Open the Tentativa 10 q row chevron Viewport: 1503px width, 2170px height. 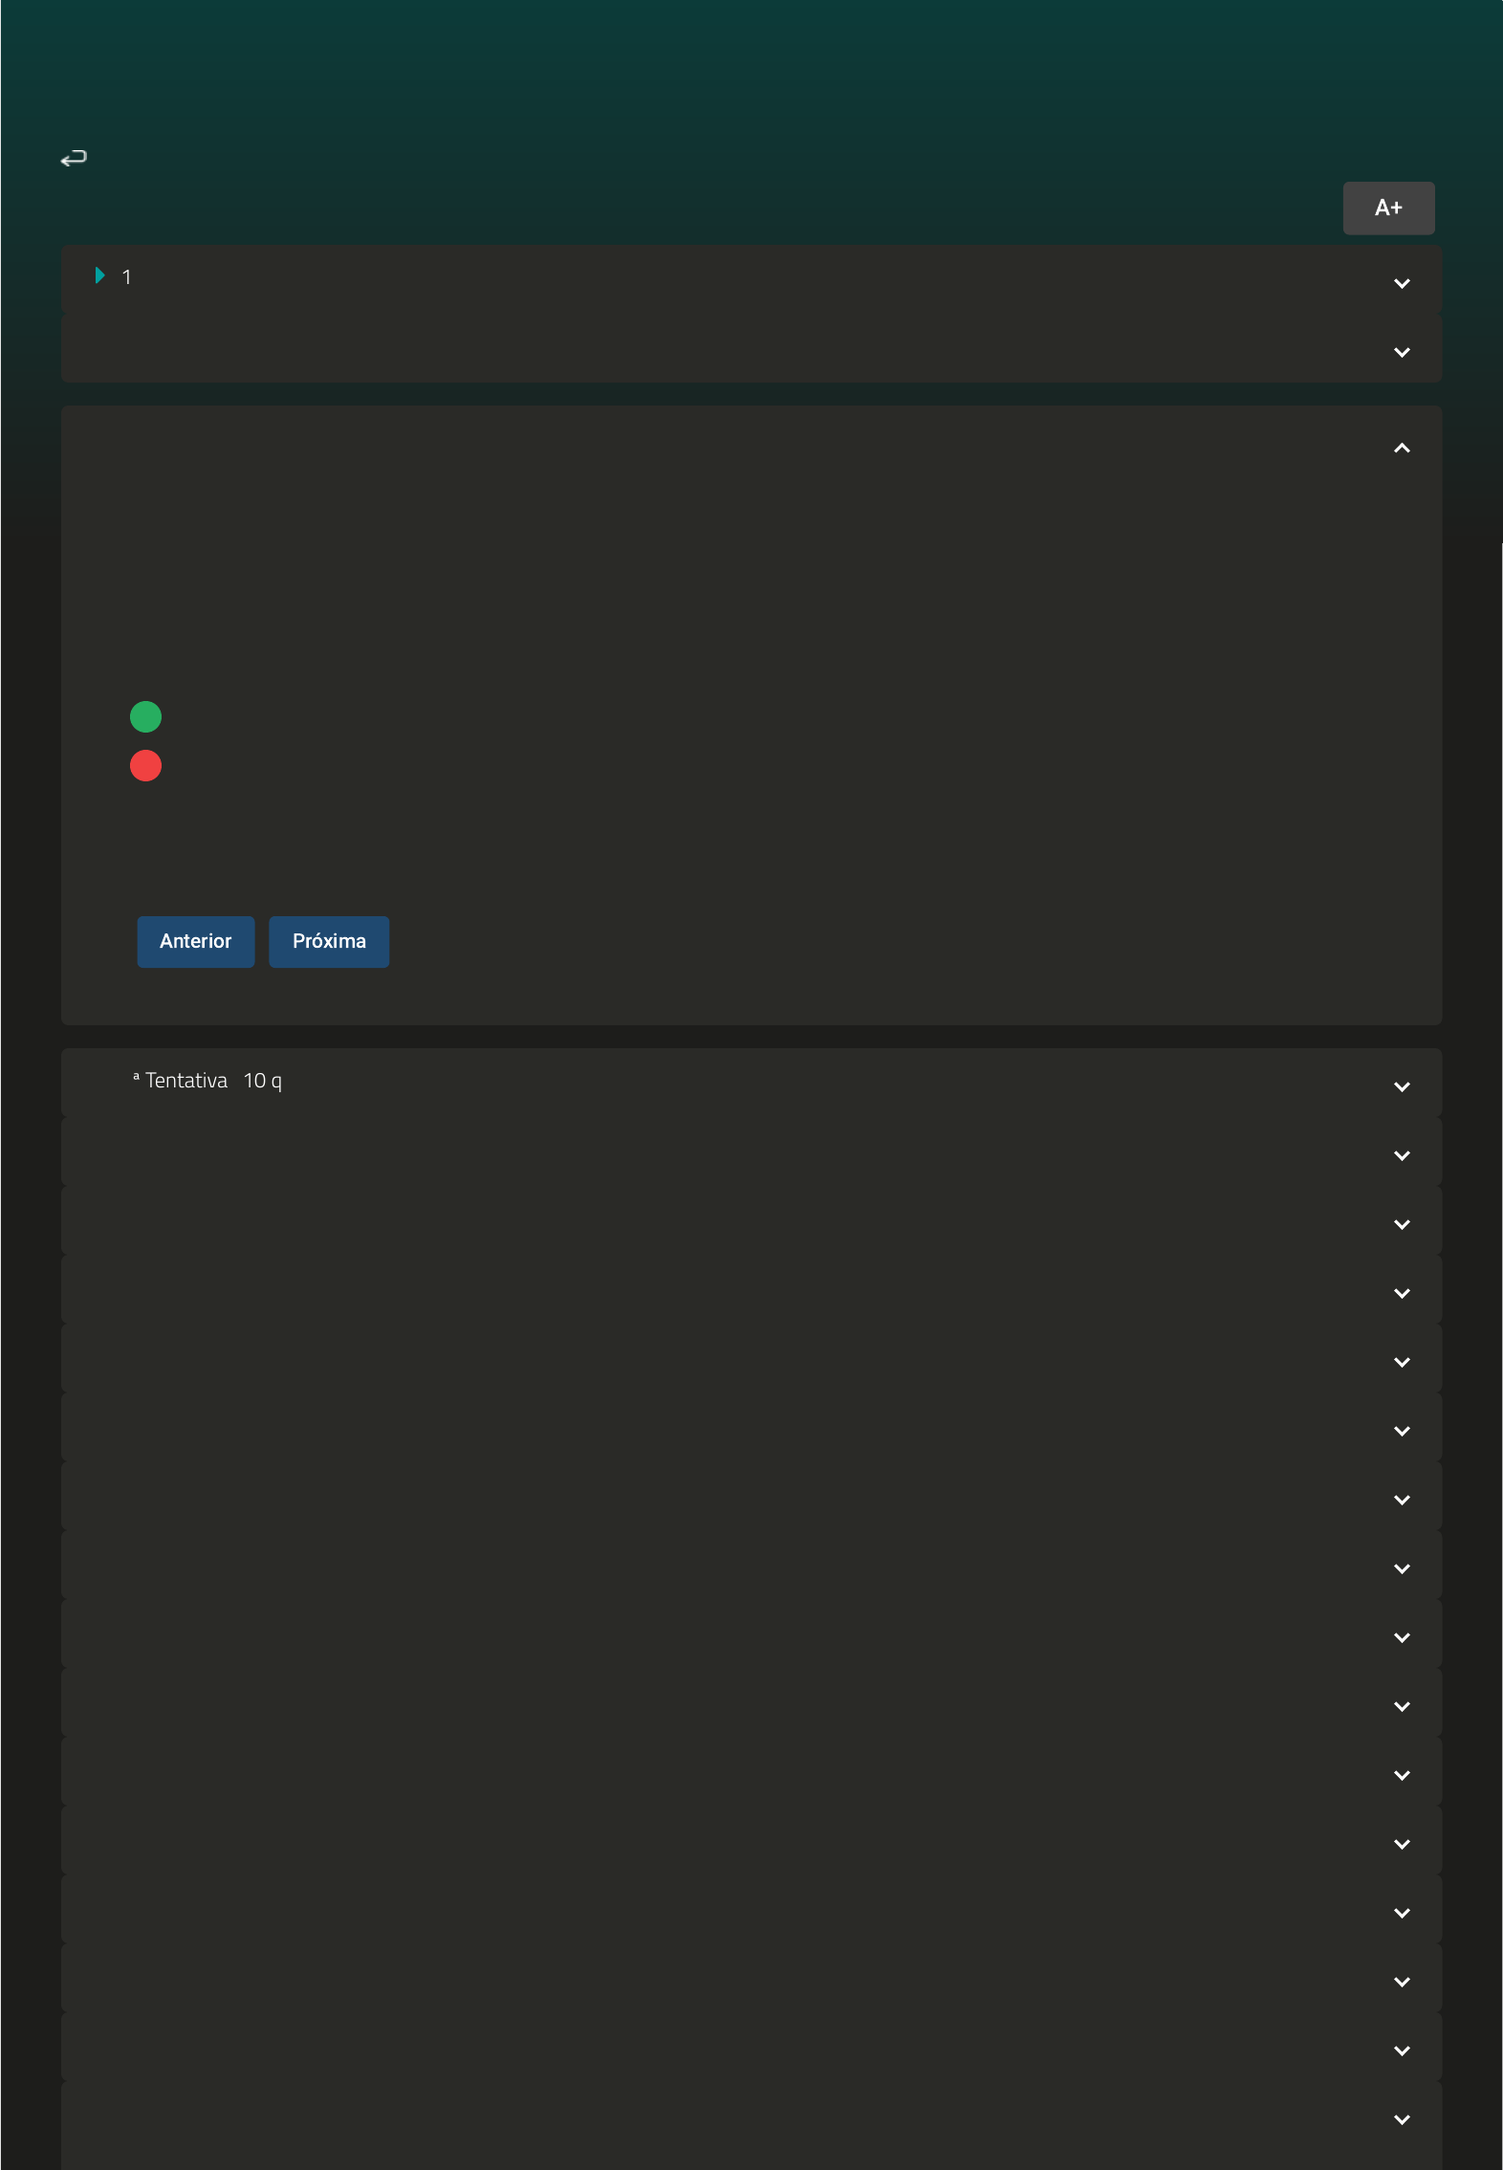[1401, 1086]
